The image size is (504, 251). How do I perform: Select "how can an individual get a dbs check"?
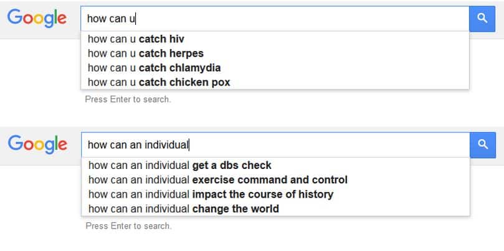[180, 165]
